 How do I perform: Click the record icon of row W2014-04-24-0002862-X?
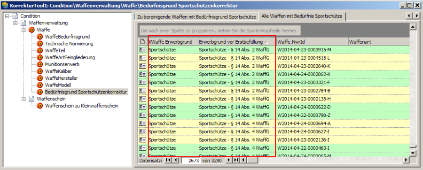[142, 74]
